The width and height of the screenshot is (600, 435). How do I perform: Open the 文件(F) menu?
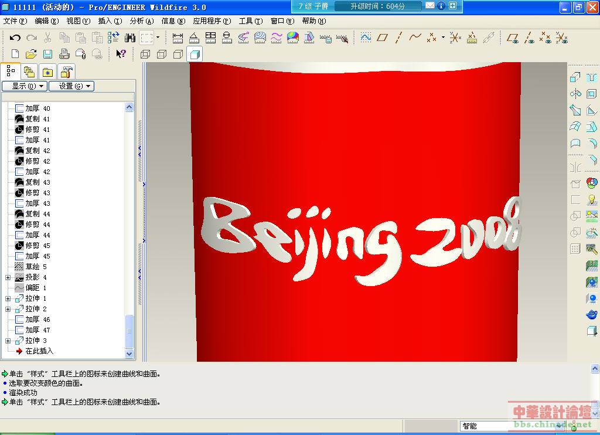[15, 21]
